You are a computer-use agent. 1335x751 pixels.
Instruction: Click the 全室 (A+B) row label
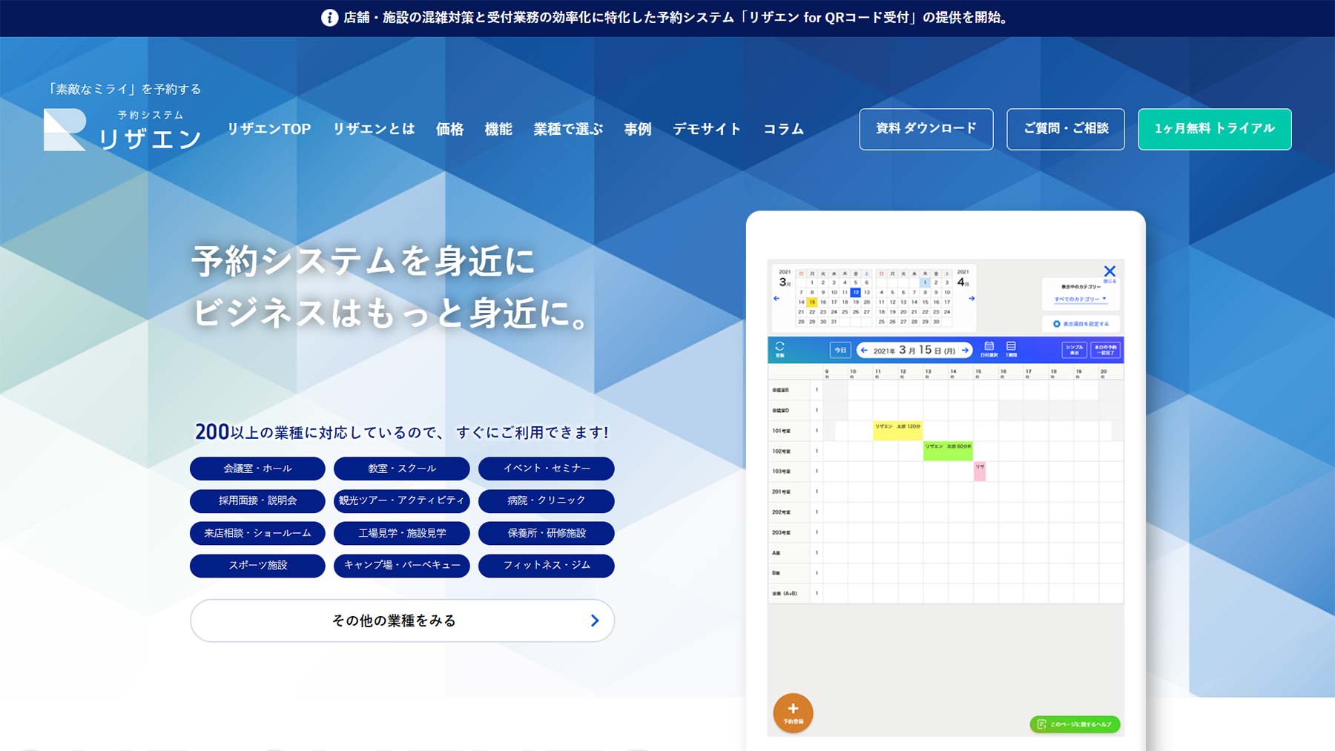(785, 594)
